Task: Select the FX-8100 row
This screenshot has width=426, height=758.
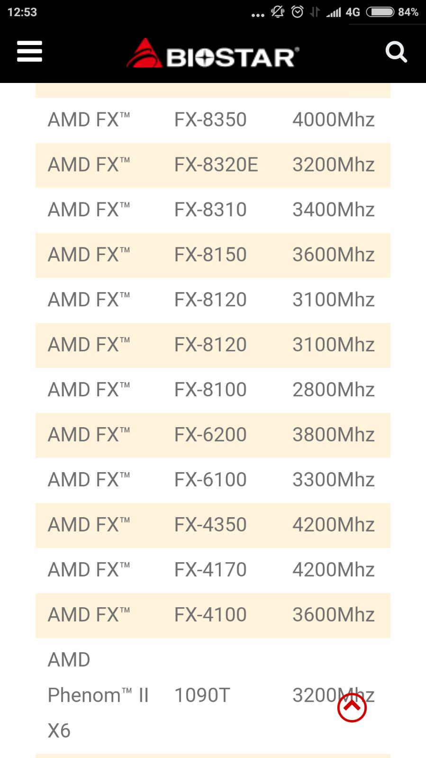Action: (x=213, y=390)
